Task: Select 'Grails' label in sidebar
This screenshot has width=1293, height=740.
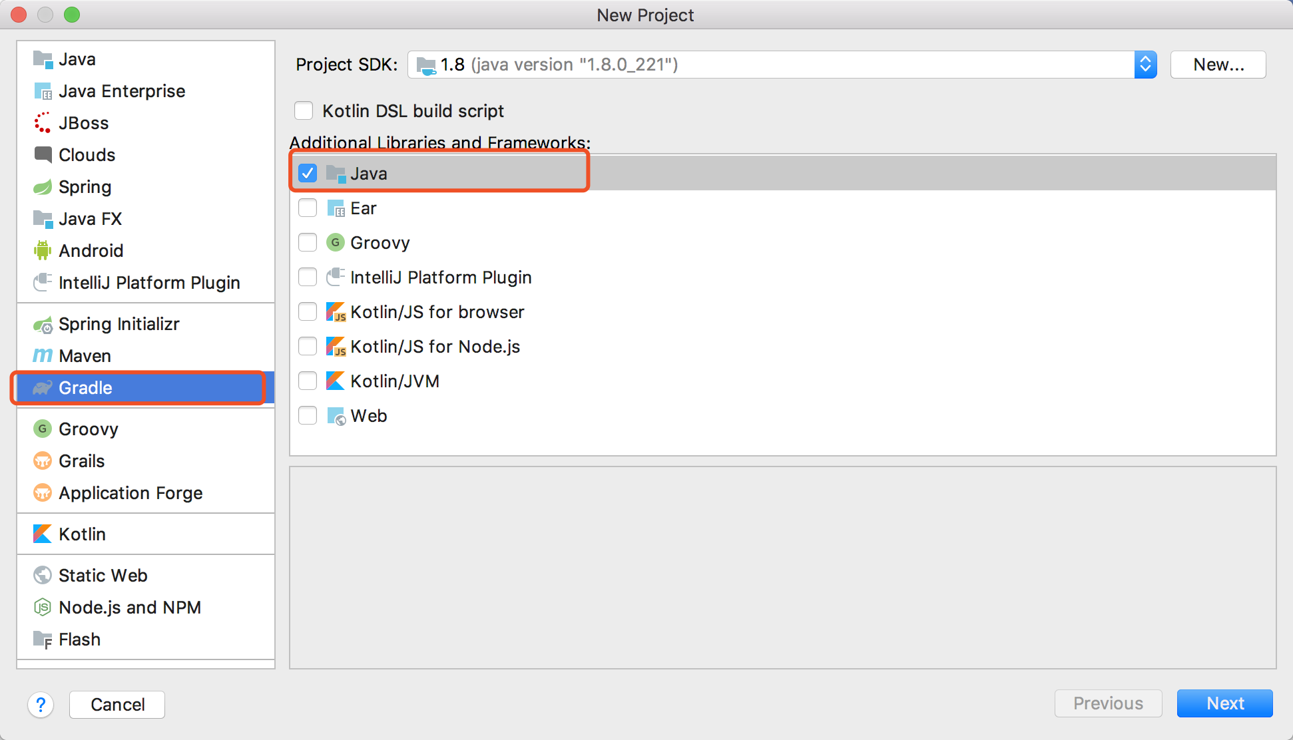Action: pos(81,461)
